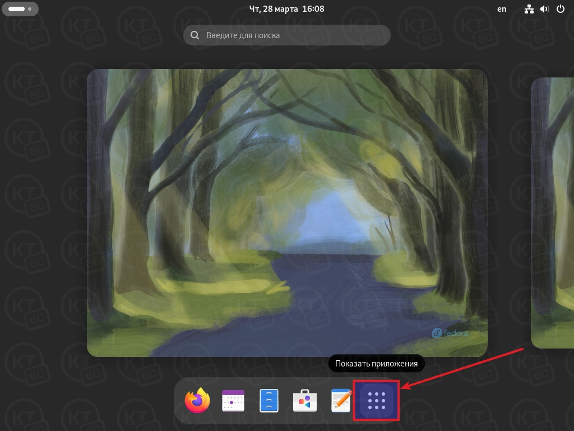
Task: Launch the Calendar app in dock
Action: pyautogui.click(x=233, y=401)
